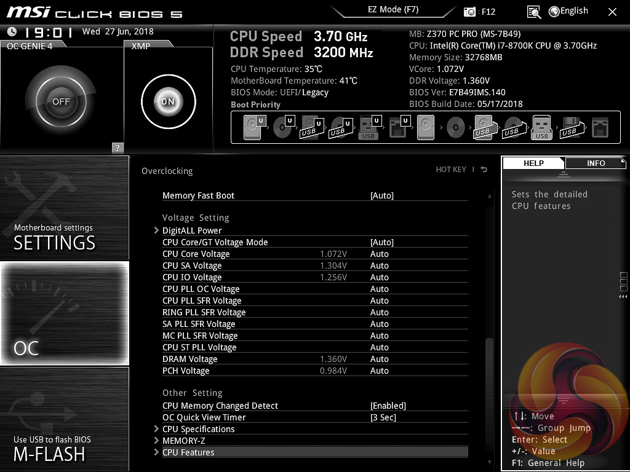630x472 pixels.
Task: Click the OC GENIE 4 help question mark
Action: 118,147
